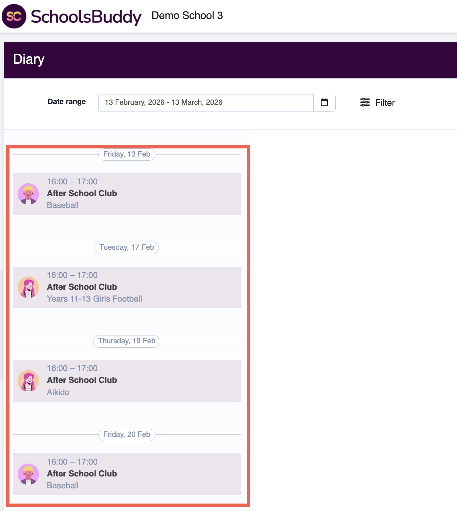This screenshot has width=457, height=511.
Task: Click the Filter sliders icon
Action: click(365, 102)
